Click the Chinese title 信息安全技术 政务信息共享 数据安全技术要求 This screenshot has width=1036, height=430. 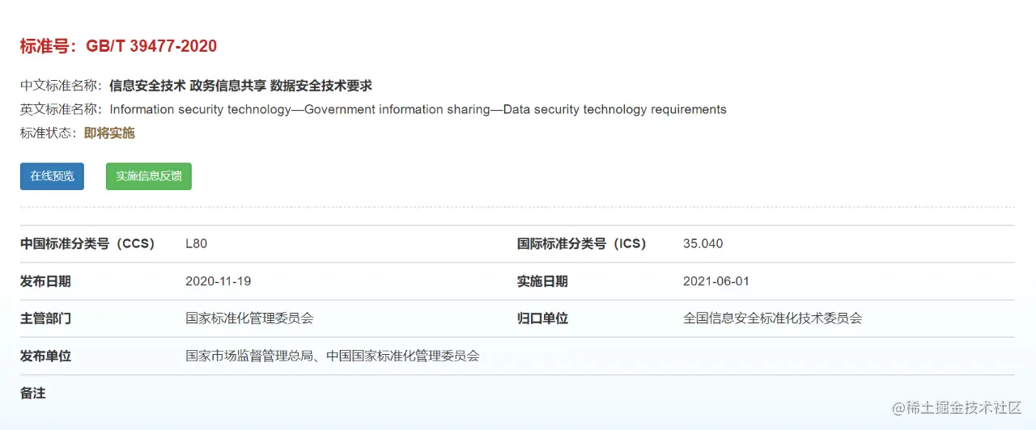(240, 86)
